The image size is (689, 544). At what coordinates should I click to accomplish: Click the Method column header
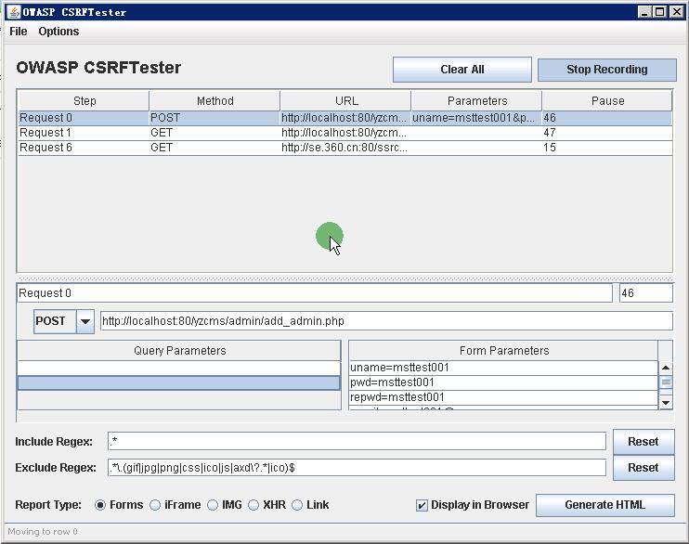coord(214,101)
